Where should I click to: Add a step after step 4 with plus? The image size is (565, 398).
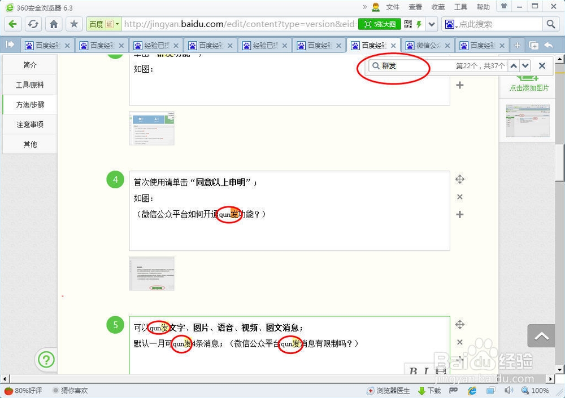point(460,215)
